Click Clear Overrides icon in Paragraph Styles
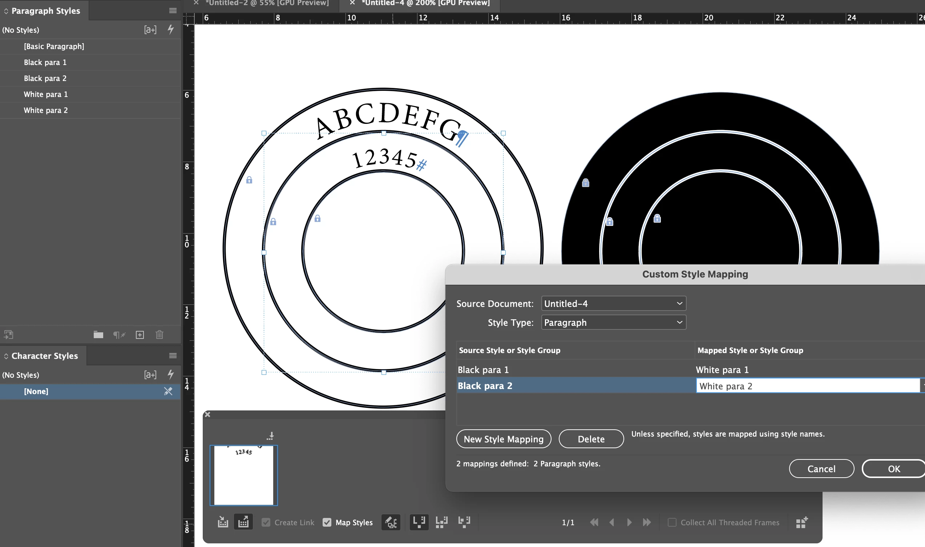 click(119, 335)
